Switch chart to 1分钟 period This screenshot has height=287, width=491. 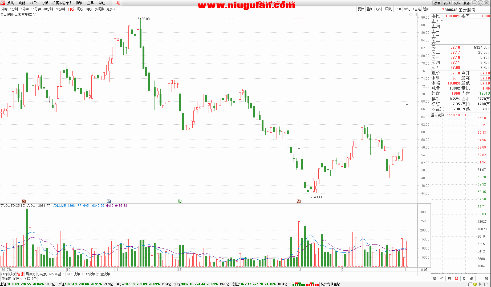[x=14, y=9]
